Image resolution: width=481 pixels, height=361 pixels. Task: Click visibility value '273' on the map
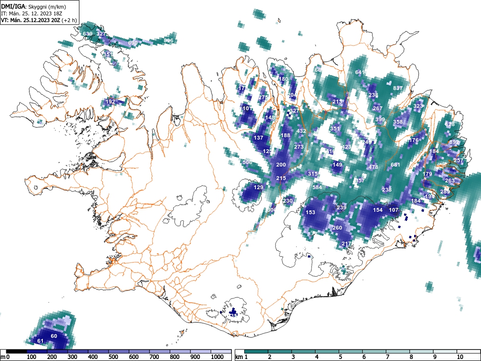[x=299, y=147]
